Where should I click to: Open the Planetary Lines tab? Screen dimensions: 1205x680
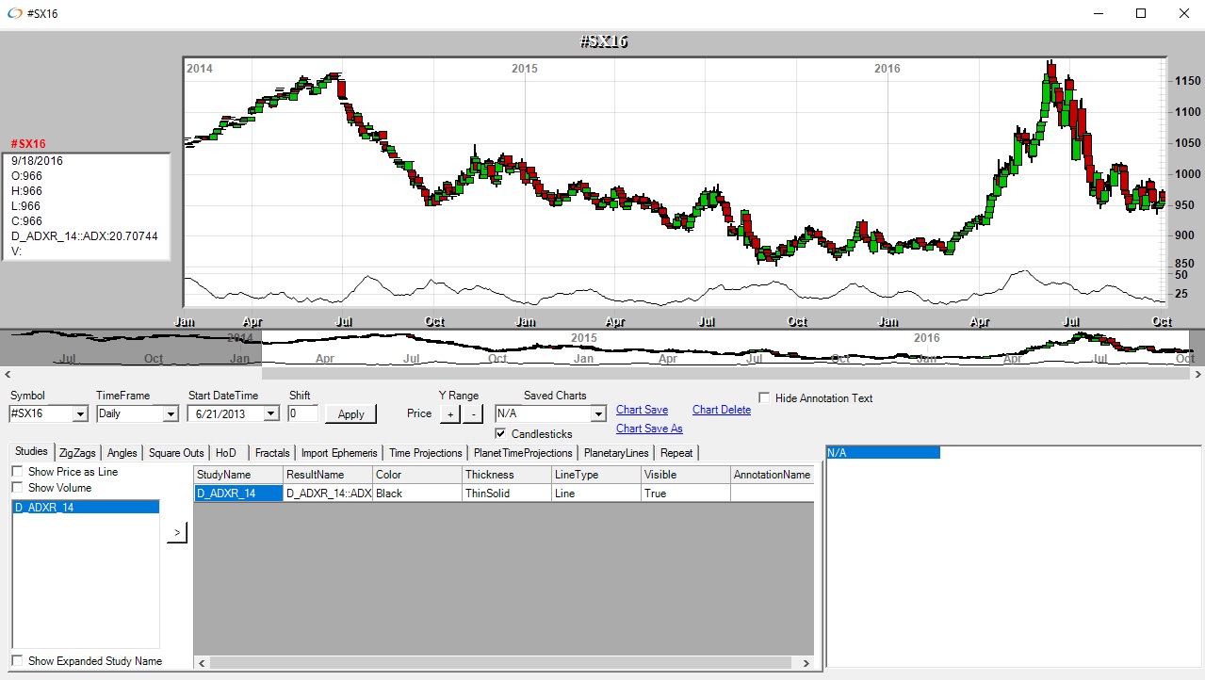click(616, 453)
